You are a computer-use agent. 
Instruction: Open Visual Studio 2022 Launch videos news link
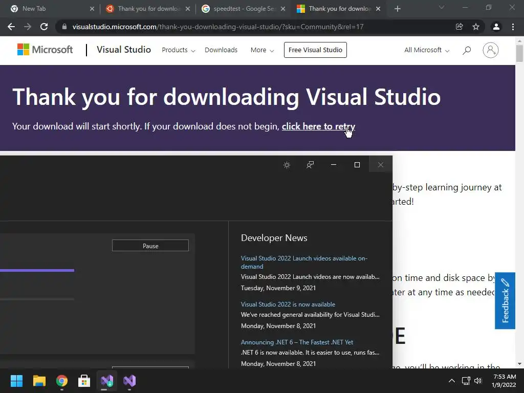[304, 263]
